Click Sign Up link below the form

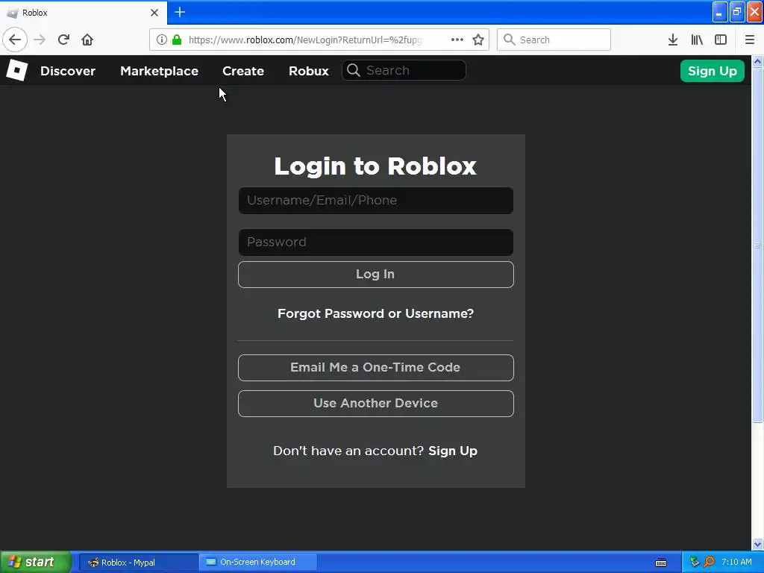(453, 451)
